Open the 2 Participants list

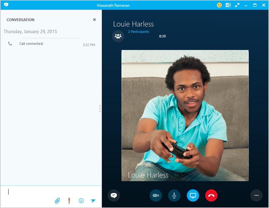tap(139, 31)
